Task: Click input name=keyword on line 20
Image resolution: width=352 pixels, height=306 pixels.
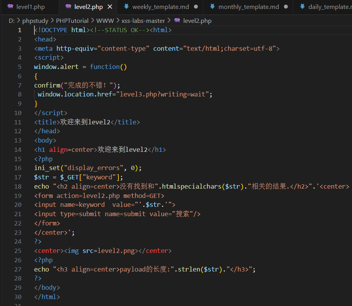Action: [71, 205]
